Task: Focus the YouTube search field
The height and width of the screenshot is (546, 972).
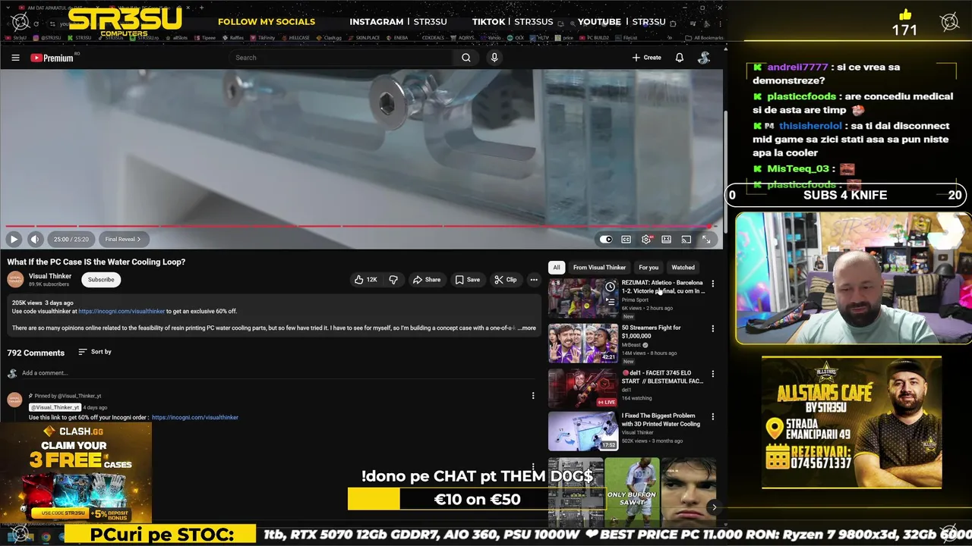Action: coord(342,58)
